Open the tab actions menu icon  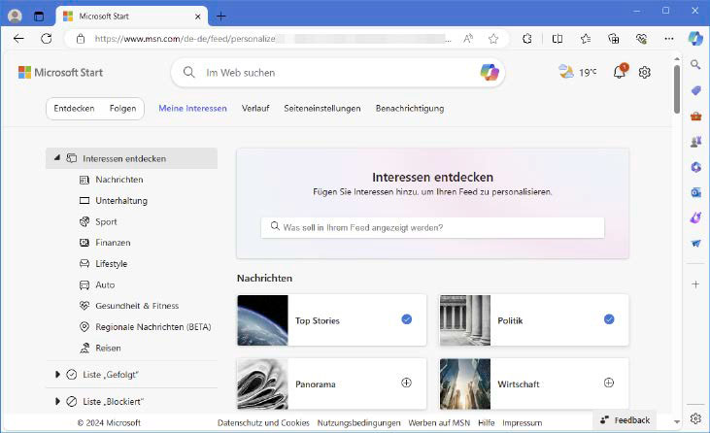pos(39,17)
